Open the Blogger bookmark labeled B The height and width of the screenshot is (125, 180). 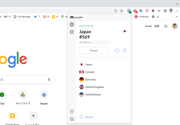(x=46, y=17)
